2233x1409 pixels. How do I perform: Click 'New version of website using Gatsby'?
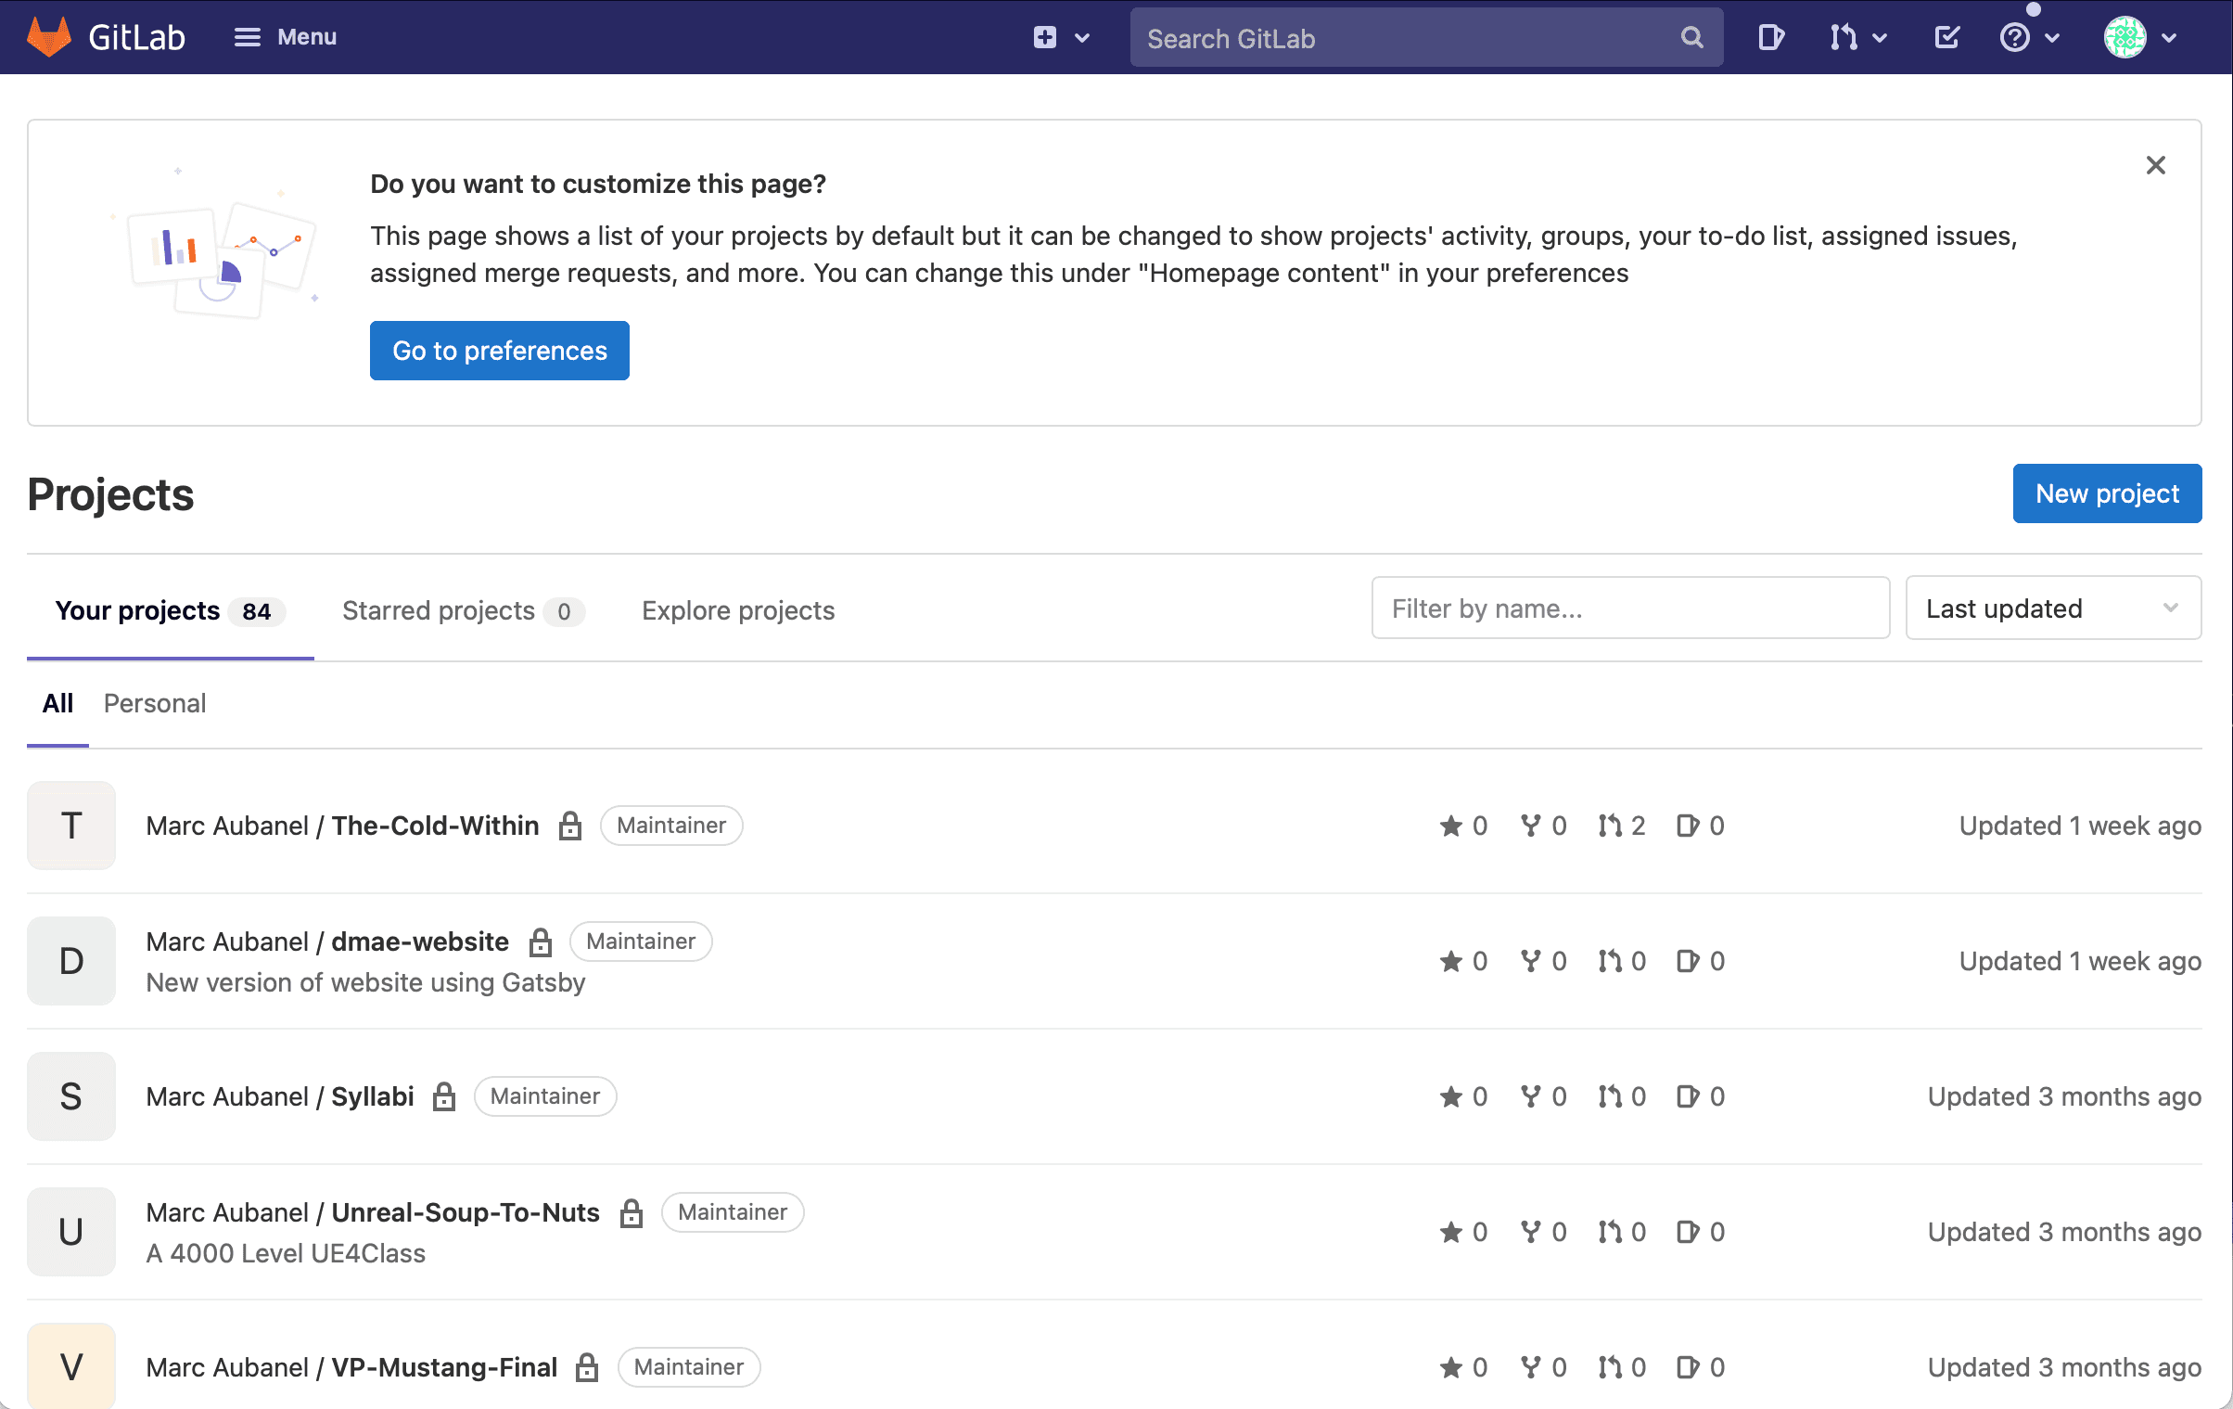(x=365, y=982)
